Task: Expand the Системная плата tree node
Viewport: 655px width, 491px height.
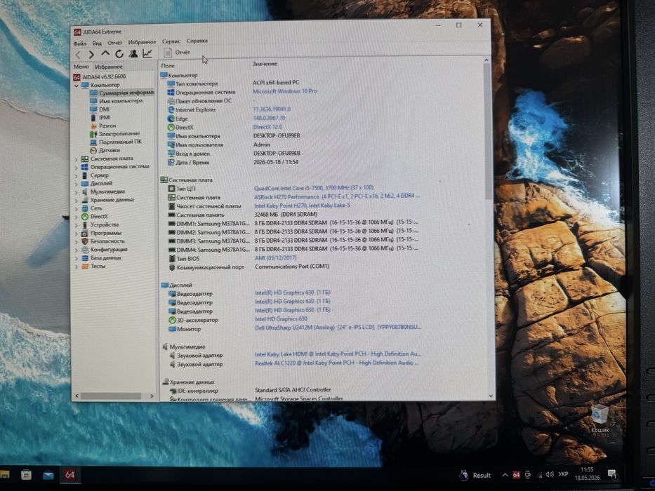Action: [x=77, y=159]
